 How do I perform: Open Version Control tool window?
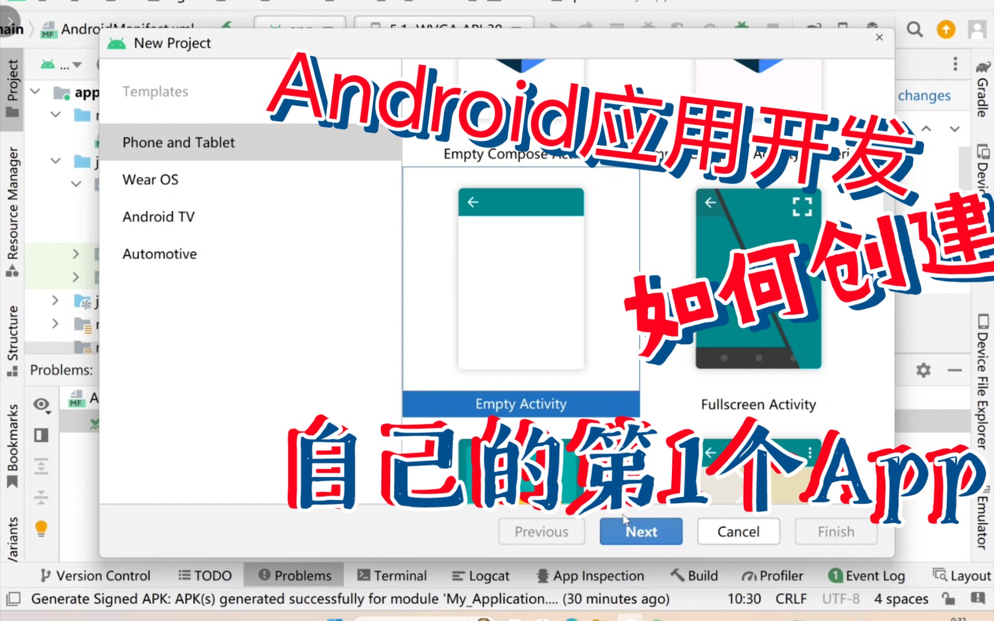pos(95,576)
